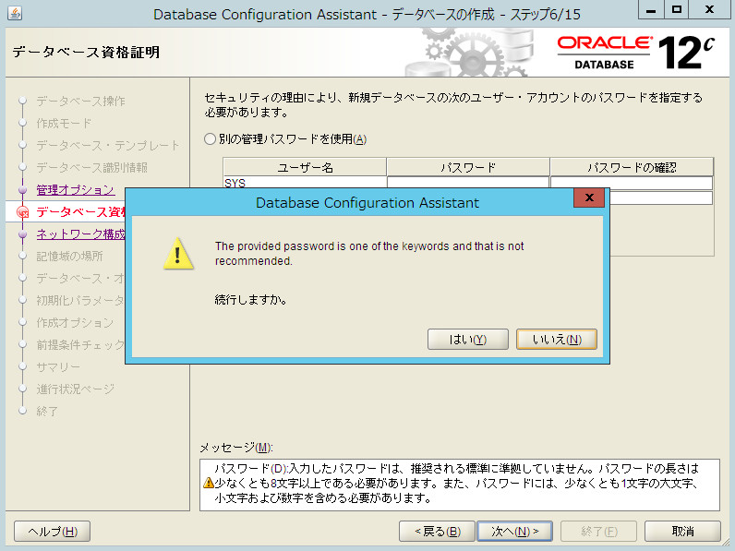The width and height of the screenshot is (735, 551).
Task: Select 進行状況ページ step
Action: pyautogui.click(x=75, y=389)
